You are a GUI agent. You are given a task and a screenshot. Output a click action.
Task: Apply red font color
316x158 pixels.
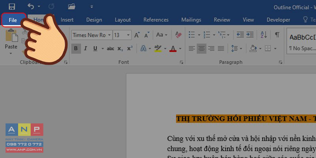click(x=173, y=48)
